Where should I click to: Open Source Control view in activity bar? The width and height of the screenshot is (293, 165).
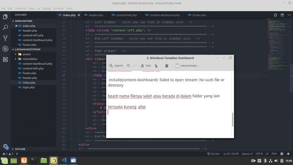5,38
